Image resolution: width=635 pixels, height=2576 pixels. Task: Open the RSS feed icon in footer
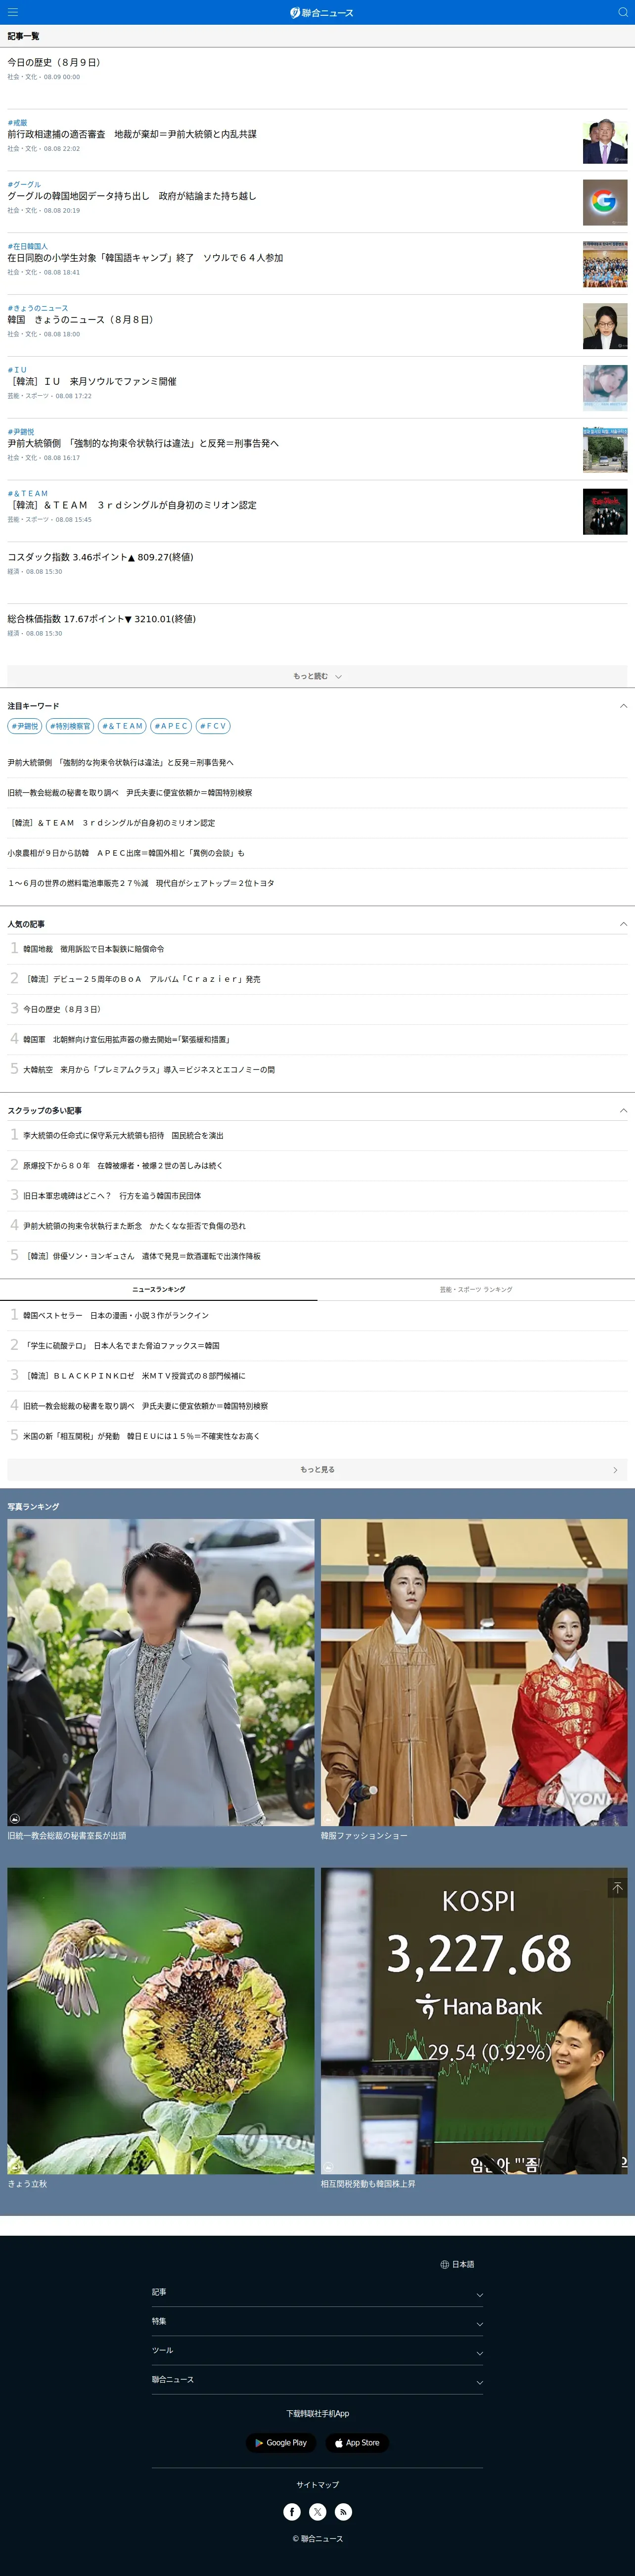[343, 2511]
